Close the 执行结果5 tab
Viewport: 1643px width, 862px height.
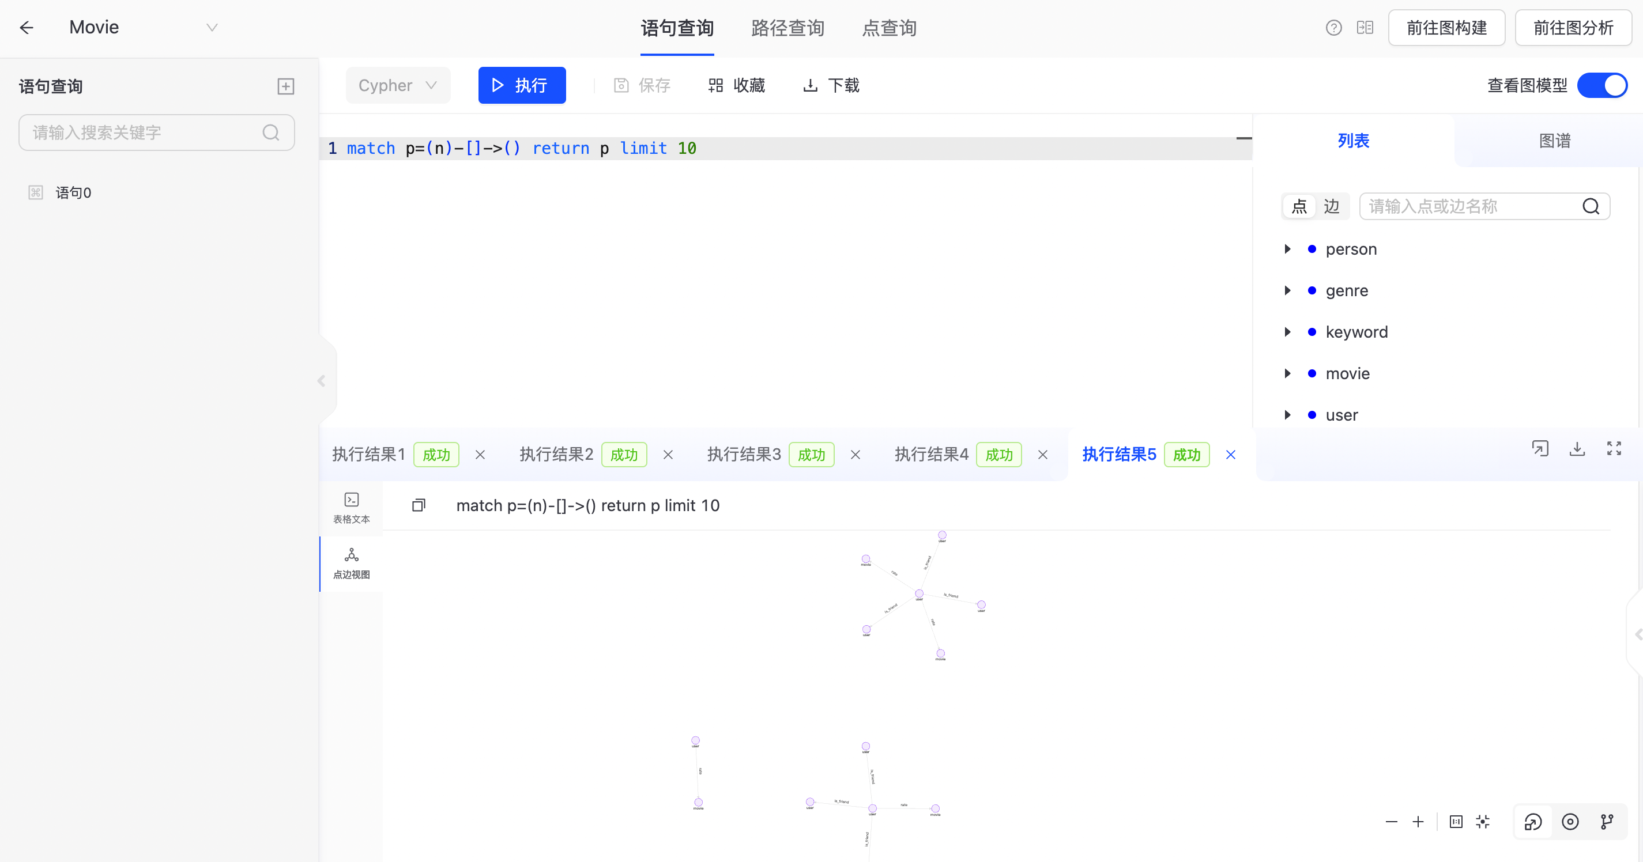pos(1231,455)
